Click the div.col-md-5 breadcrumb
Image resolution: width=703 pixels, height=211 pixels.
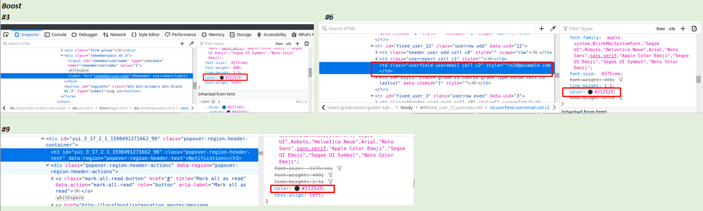(83, 108)
